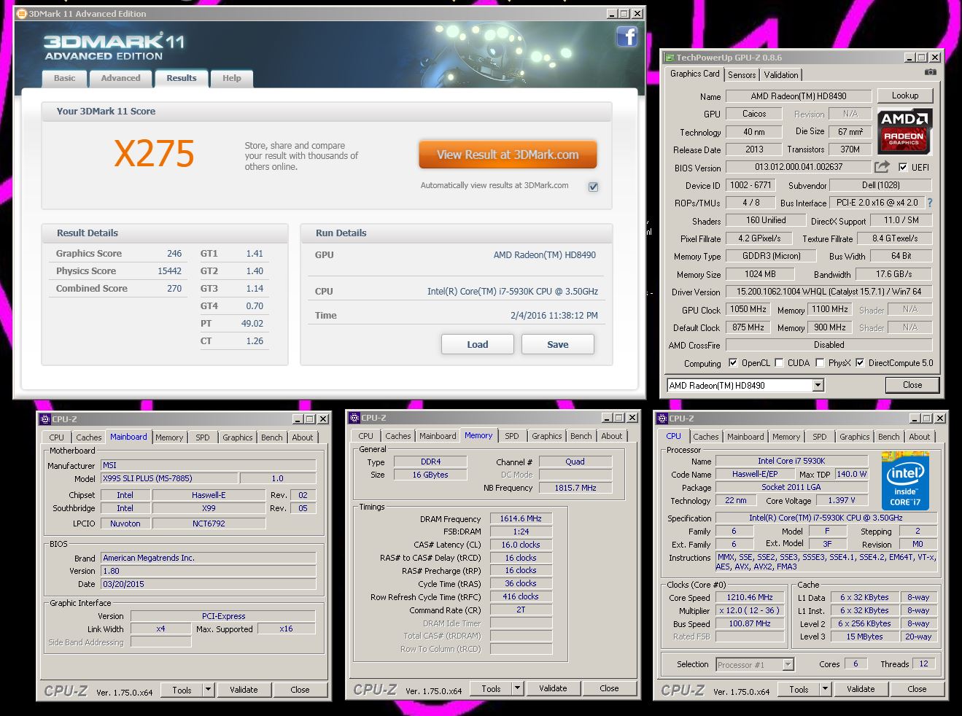Click the Core Voltage value 1.397 V
The width and height of the screenshot is (962, 716).
tap(841, 500)
